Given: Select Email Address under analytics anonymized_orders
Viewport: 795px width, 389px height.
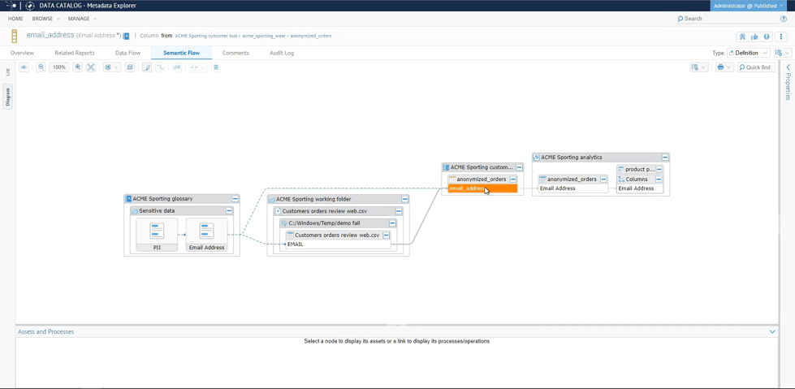Looking at the screenshot, I should tap(573, 188).
